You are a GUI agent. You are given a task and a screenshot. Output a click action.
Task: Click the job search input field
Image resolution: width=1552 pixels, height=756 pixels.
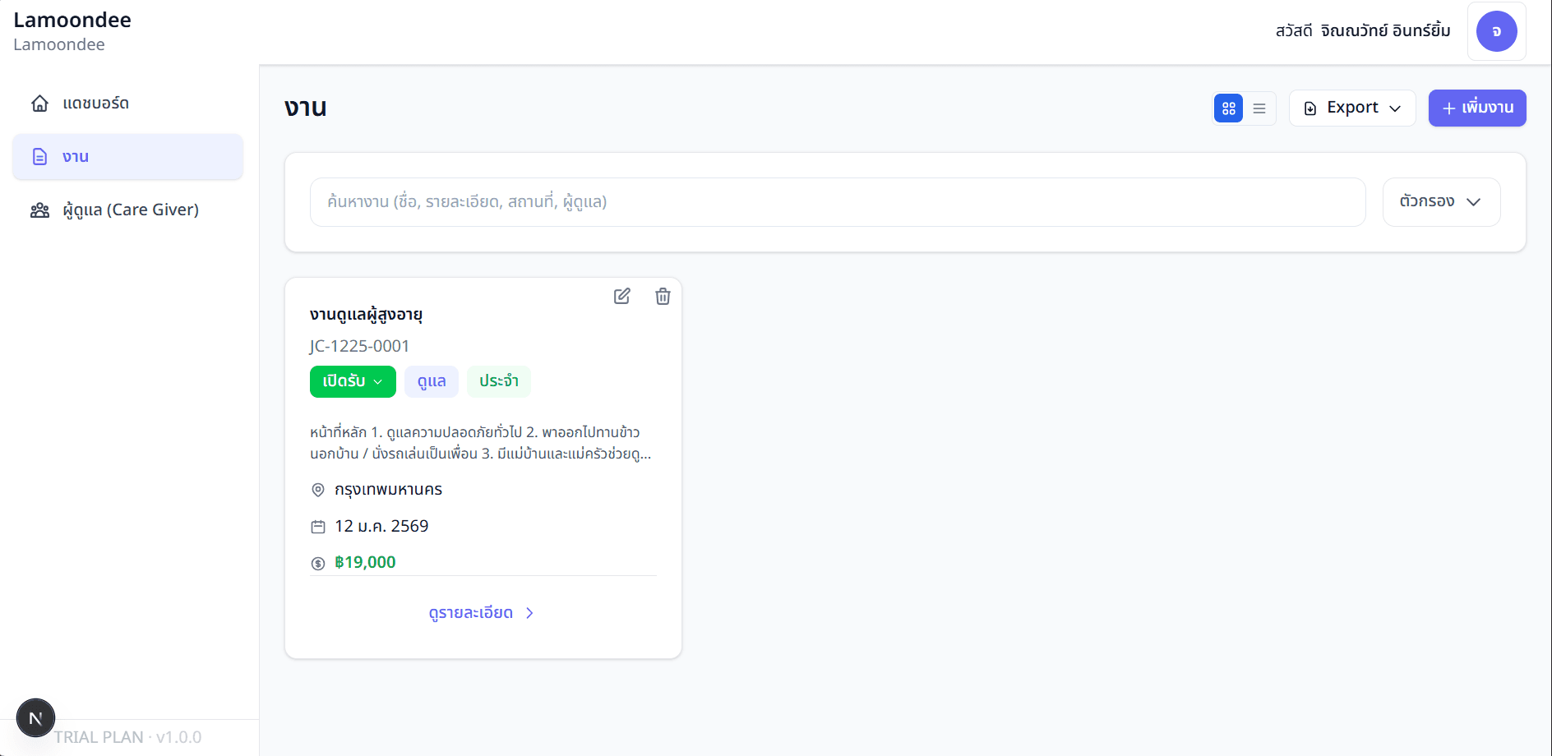[x=837, y=202]
